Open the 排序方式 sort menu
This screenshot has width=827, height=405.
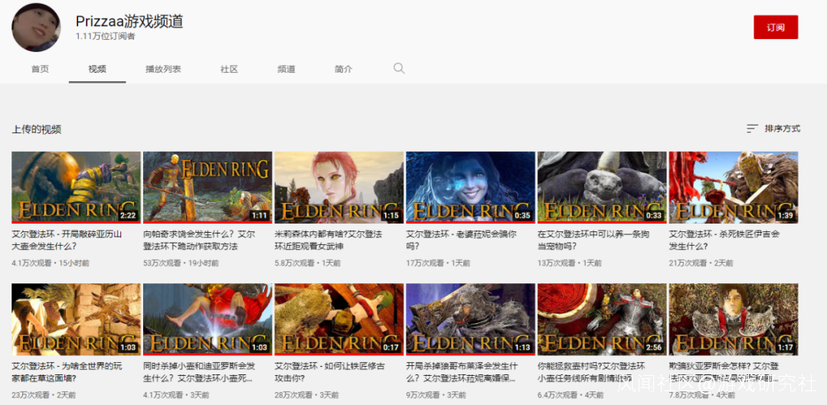tap(773, 129)
